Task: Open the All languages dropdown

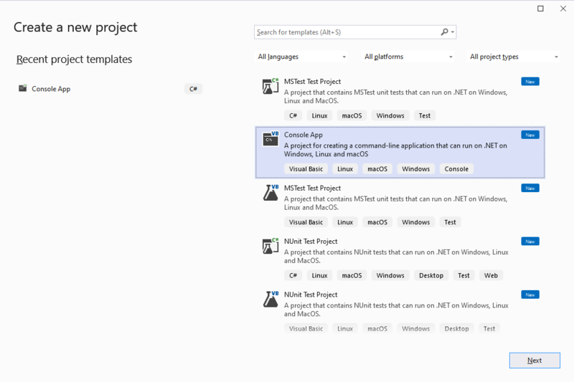Action: tap(301, 57)
